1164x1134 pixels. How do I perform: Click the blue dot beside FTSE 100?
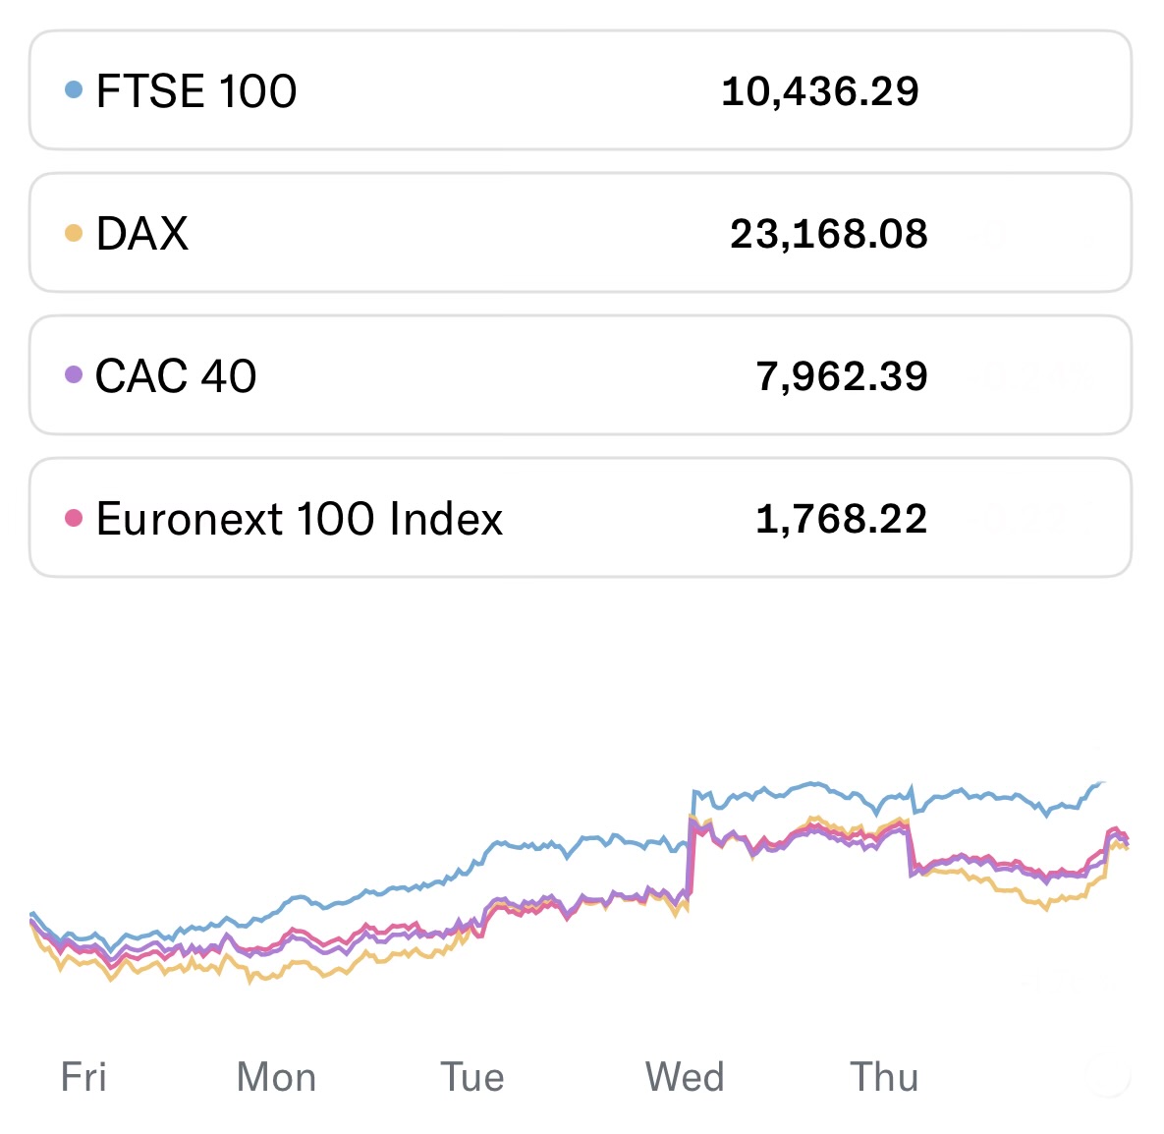pos(74,90)
